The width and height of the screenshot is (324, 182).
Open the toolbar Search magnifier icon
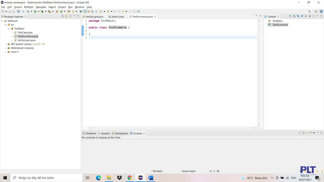coord(309,12)
